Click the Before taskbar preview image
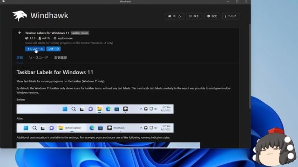This screenshot has height=167, width=298. (95, 109)
